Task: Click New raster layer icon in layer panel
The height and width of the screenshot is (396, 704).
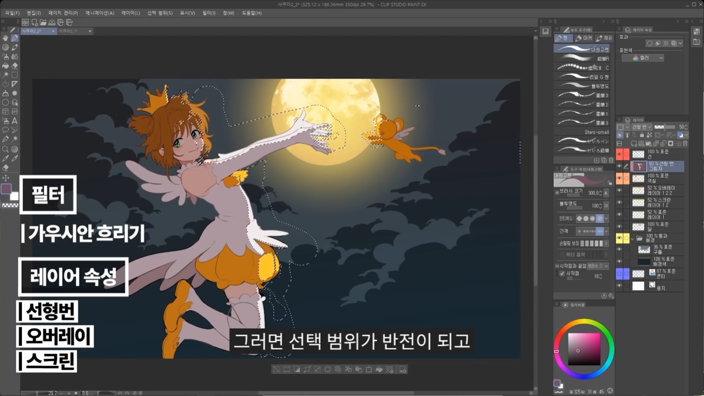Action: pyautogui.click(x=634, y=143)
